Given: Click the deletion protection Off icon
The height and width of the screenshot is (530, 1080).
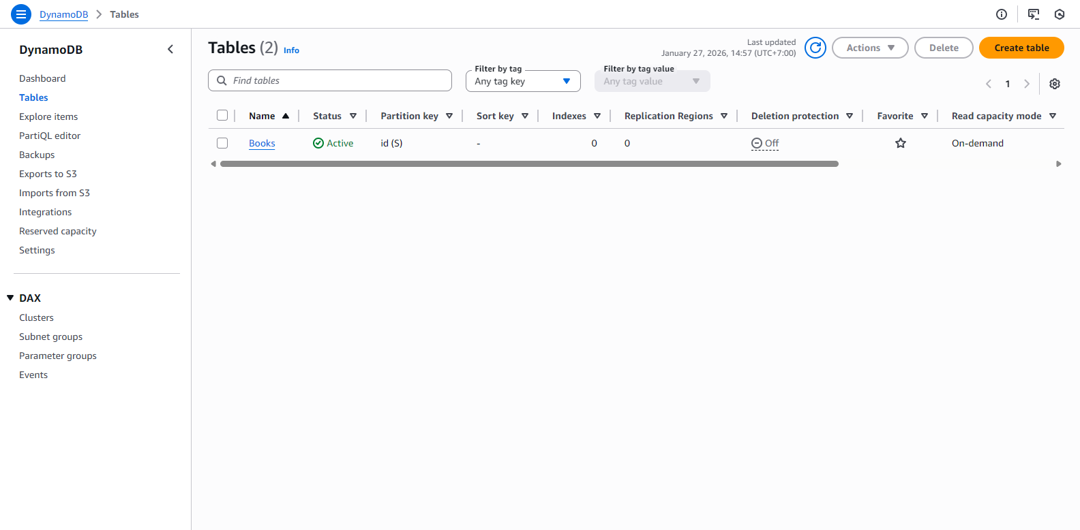Looking at the screenshot, I should [x=757, y=143].
